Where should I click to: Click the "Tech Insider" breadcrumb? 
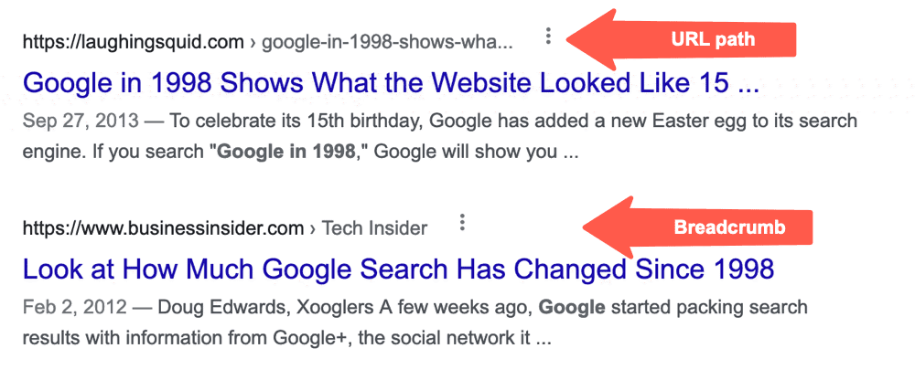(x=374, y=227)
